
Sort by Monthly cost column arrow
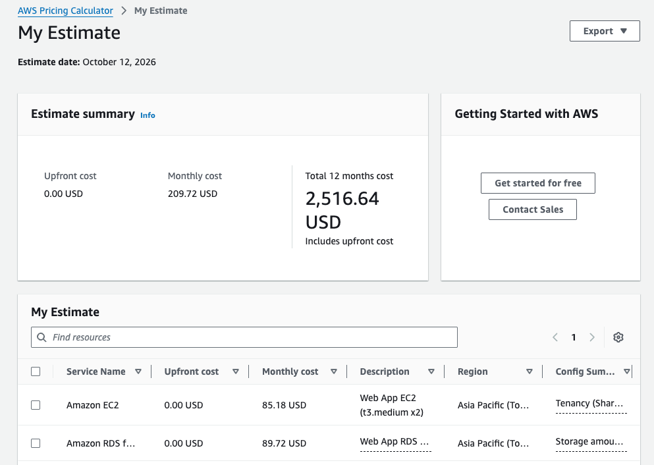click(334, 371)
